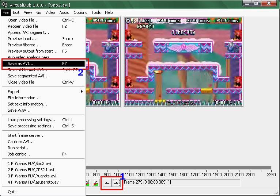Close the VirtualDub window
This screenshot has width=280, height=196.
click(x=269, y=4)
